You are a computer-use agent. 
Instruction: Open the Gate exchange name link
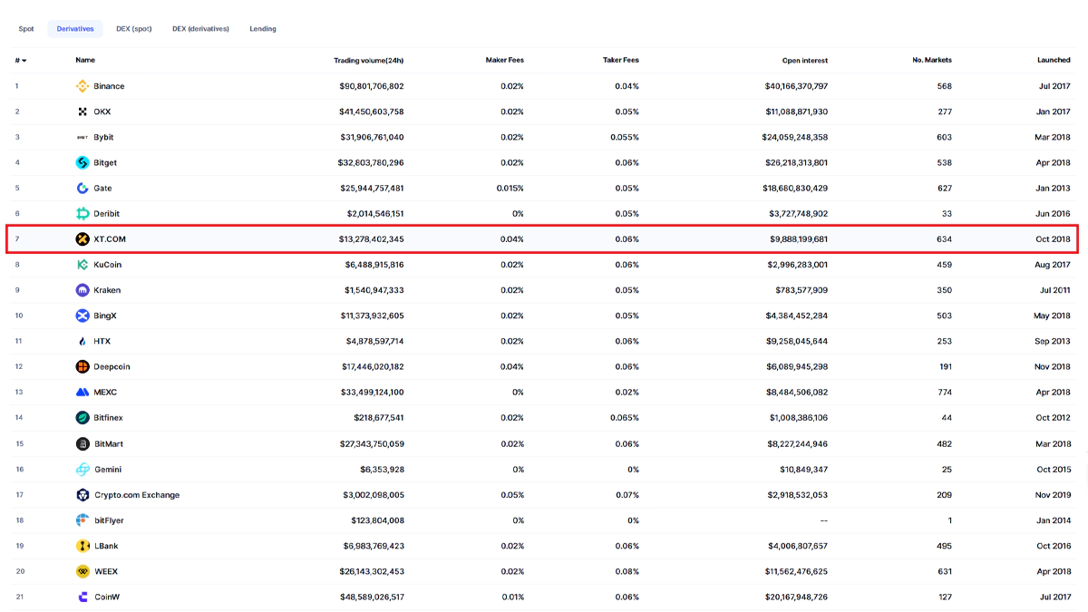pos(102,189)
